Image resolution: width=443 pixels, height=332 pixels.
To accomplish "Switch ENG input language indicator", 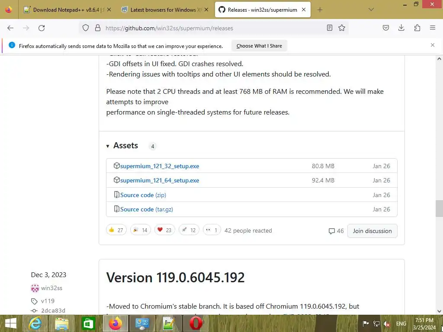I will 401,323.
